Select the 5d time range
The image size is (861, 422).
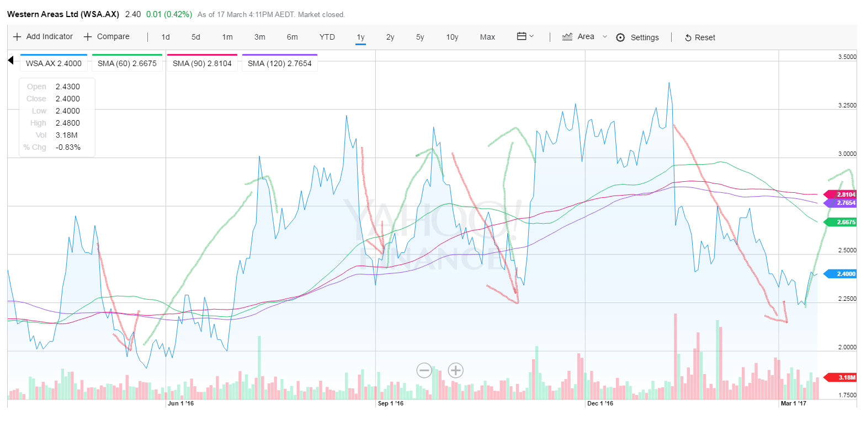click(196, 37)
